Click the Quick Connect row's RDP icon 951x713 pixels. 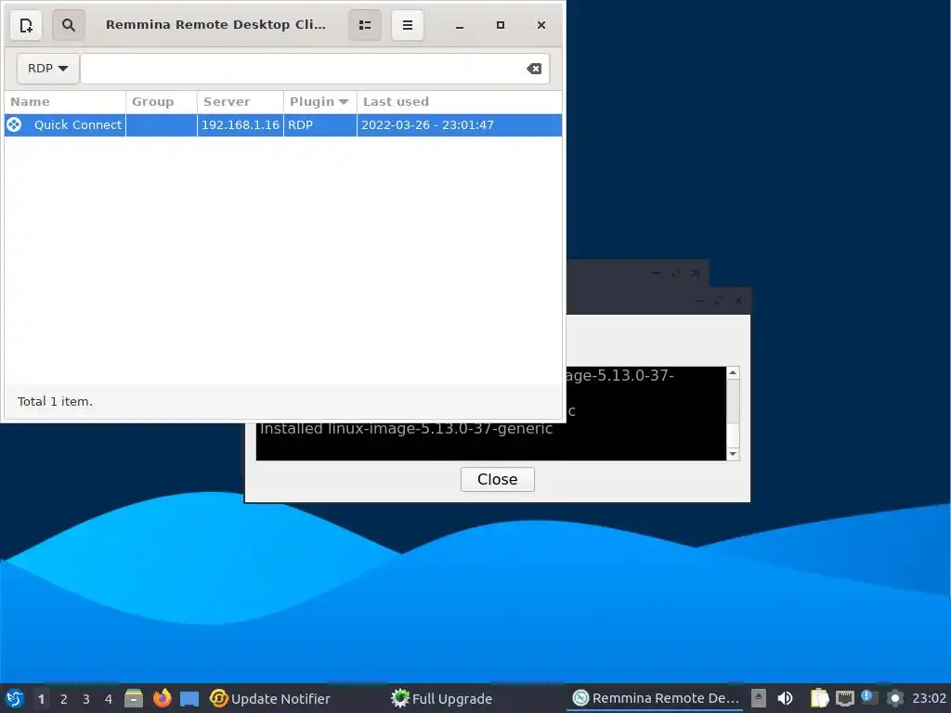pyautogui.click(x=14, y=125)
